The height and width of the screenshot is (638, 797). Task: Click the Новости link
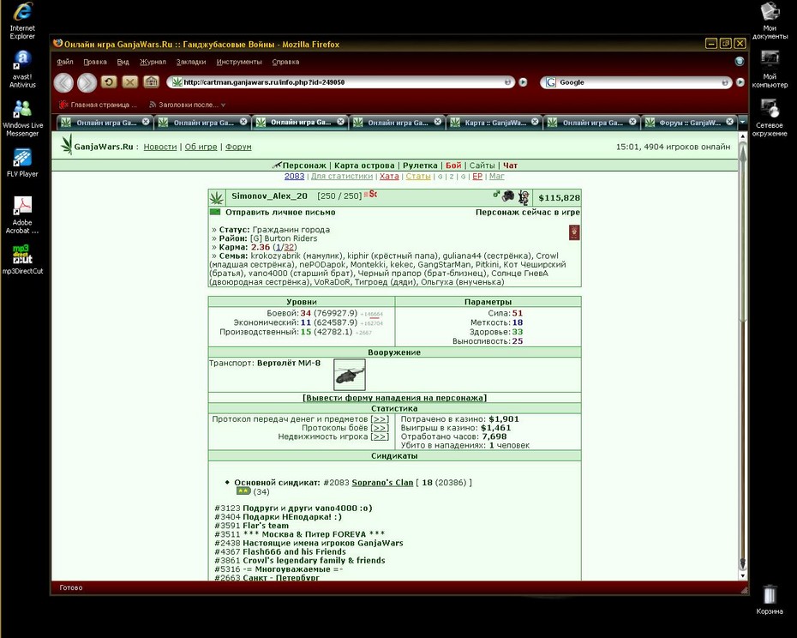[160, 147]
